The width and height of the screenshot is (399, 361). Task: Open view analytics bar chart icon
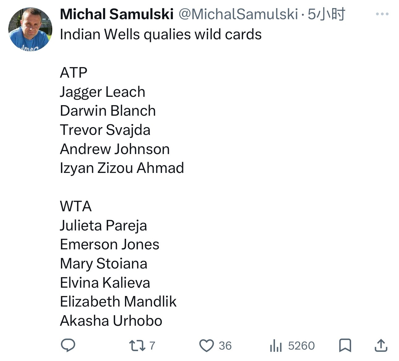point(276,346)
